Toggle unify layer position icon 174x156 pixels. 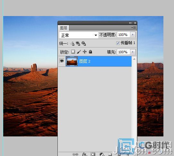pos(72,43)
